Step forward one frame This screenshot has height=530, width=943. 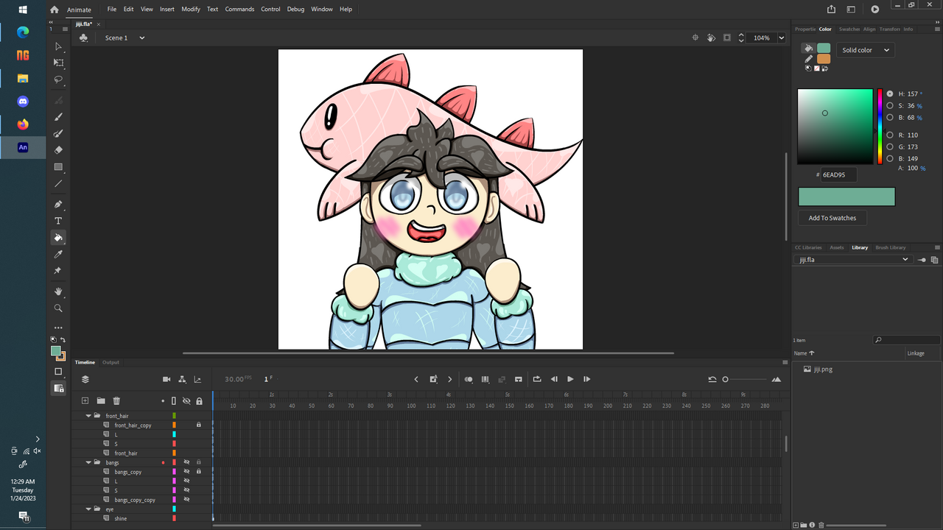tap(586, 379)
